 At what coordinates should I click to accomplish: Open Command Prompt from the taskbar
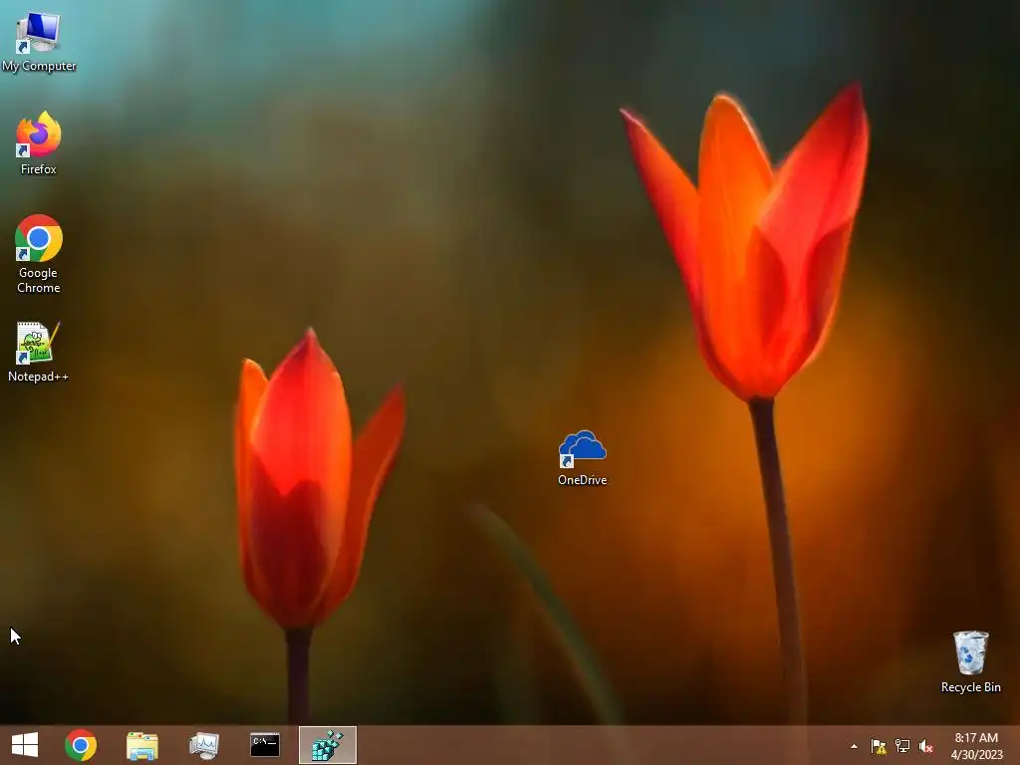pos(265,745)
